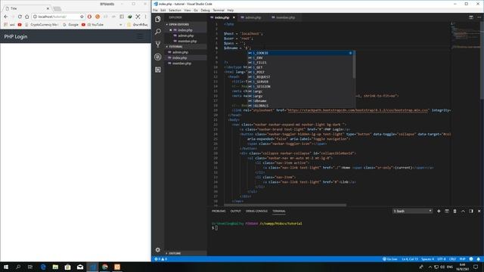Viewport: 484px width, 272px height.
Task: Choose the $_COOKIE autocomplete suggestion
Action: point(299,53)
